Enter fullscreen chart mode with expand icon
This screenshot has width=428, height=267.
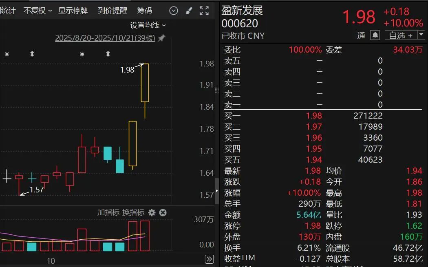point(204,11)
